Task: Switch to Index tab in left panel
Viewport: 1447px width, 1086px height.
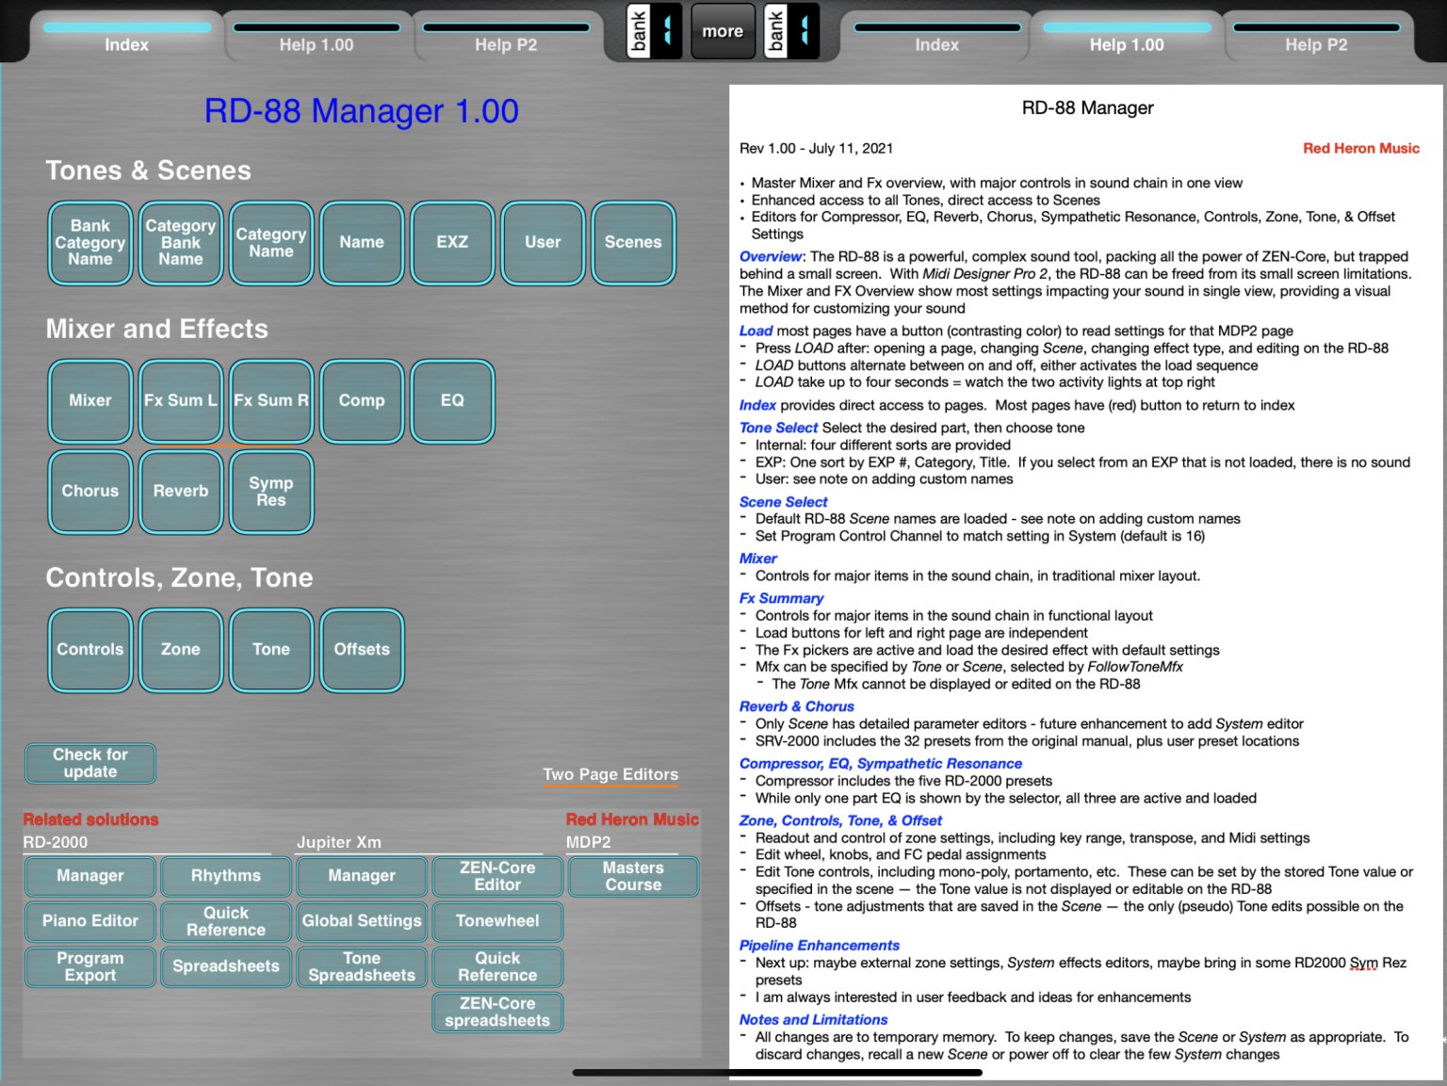Action: pyautogui.click(x=126, y=38)
